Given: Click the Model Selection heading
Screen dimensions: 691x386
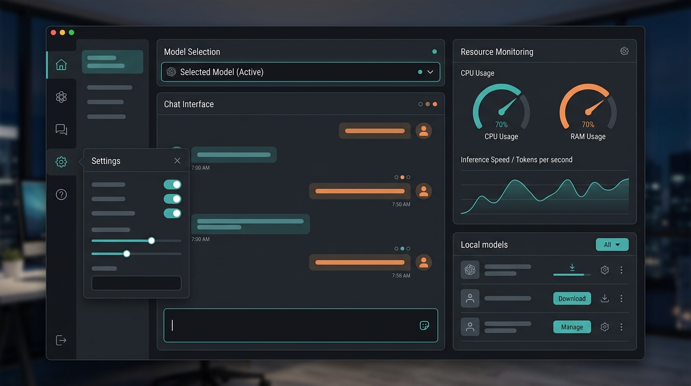Looking at the screenshot, I should pyautogui.click(x=192, y=52).
